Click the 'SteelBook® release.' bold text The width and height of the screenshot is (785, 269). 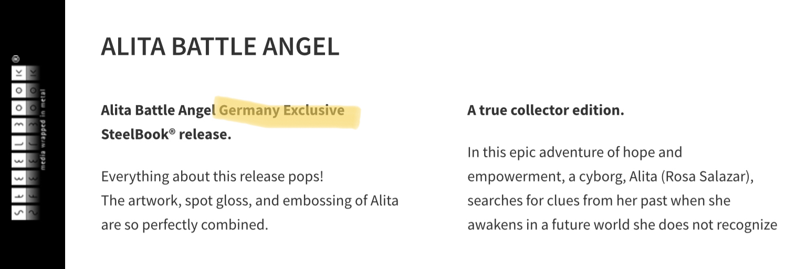coord(166,134)
